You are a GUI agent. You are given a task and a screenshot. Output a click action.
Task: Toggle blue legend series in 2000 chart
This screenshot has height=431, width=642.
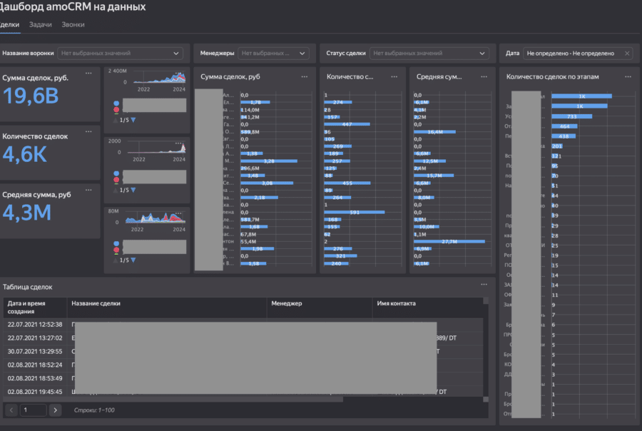tap(116, 173)
